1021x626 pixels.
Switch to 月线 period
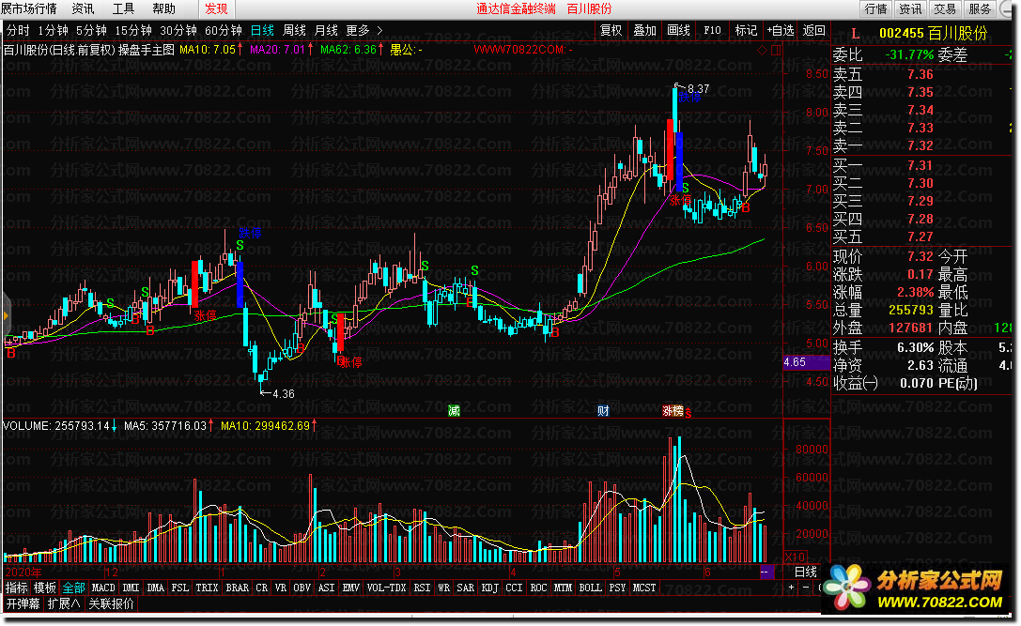326,31
